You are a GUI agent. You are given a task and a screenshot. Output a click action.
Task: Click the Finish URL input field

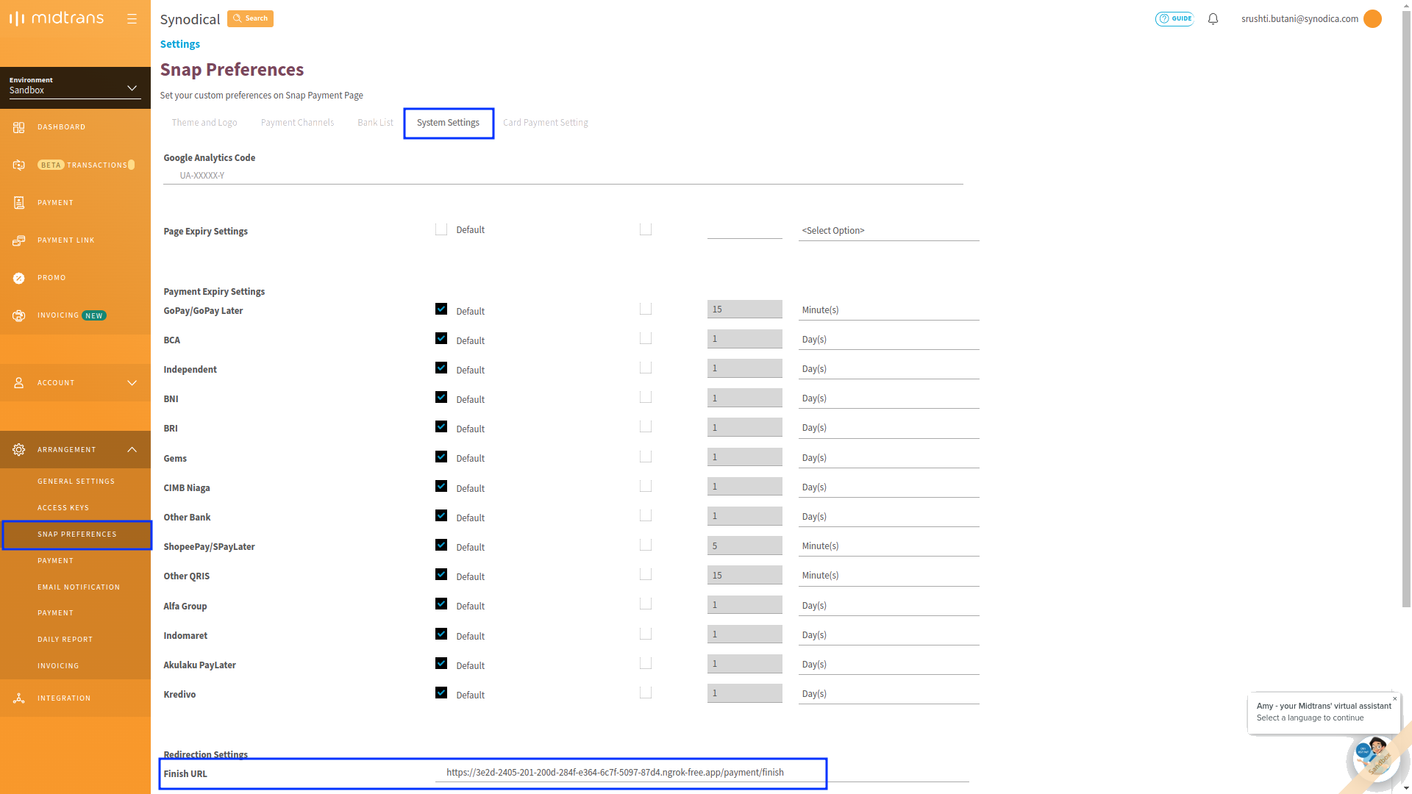[x=702, y=773]
